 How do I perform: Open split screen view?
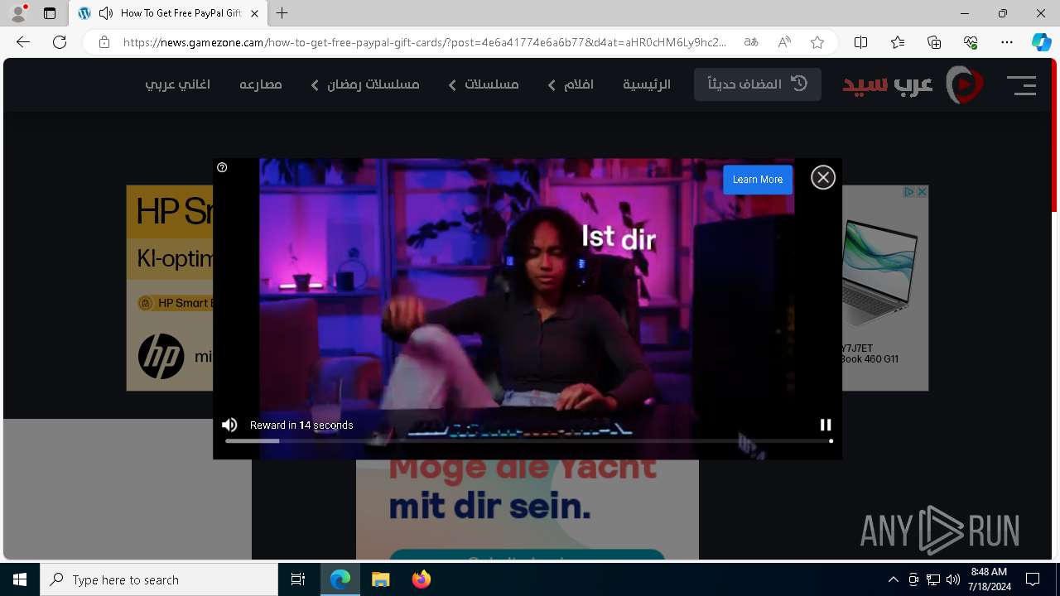[861, 42]
